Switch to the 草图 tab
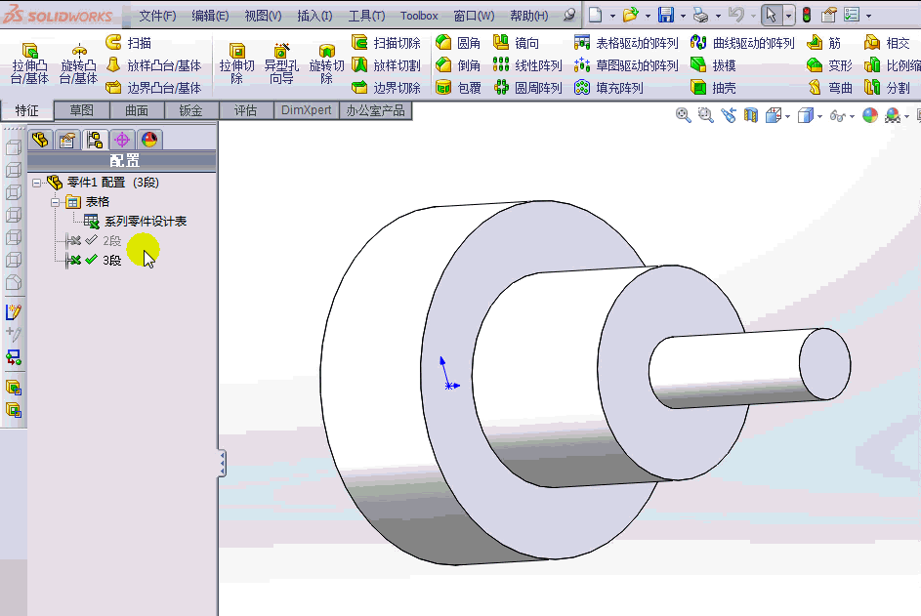 (82, 110)
